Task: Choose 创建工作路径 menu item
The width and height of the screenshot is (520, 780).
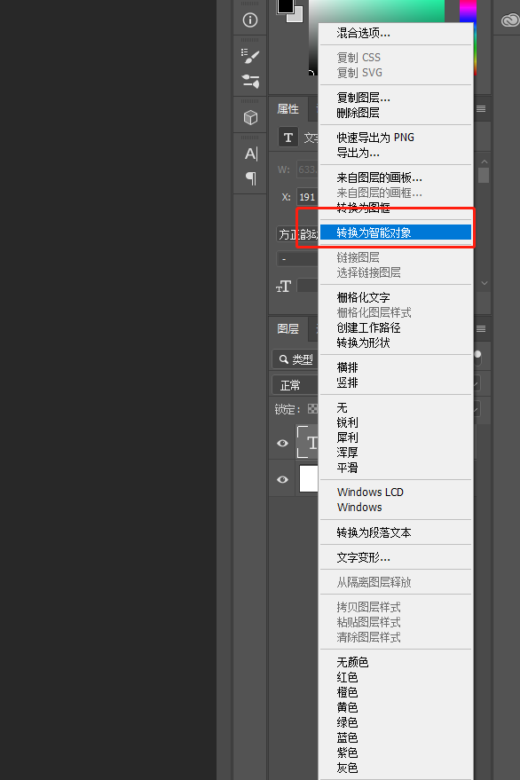Action: coord(396,327)
